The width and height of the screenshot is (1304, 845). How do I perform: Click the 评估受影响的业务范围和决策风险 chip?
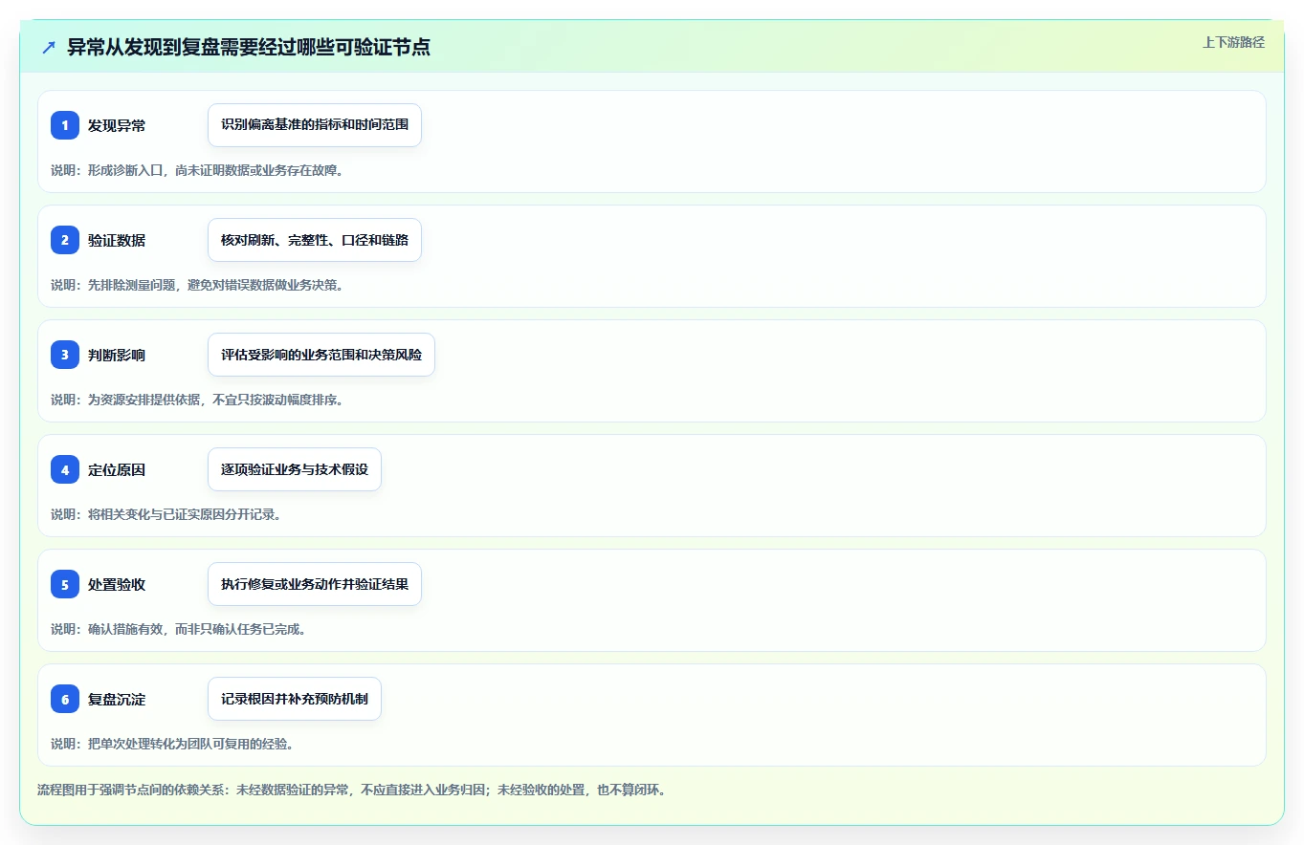tap(321, 355)
